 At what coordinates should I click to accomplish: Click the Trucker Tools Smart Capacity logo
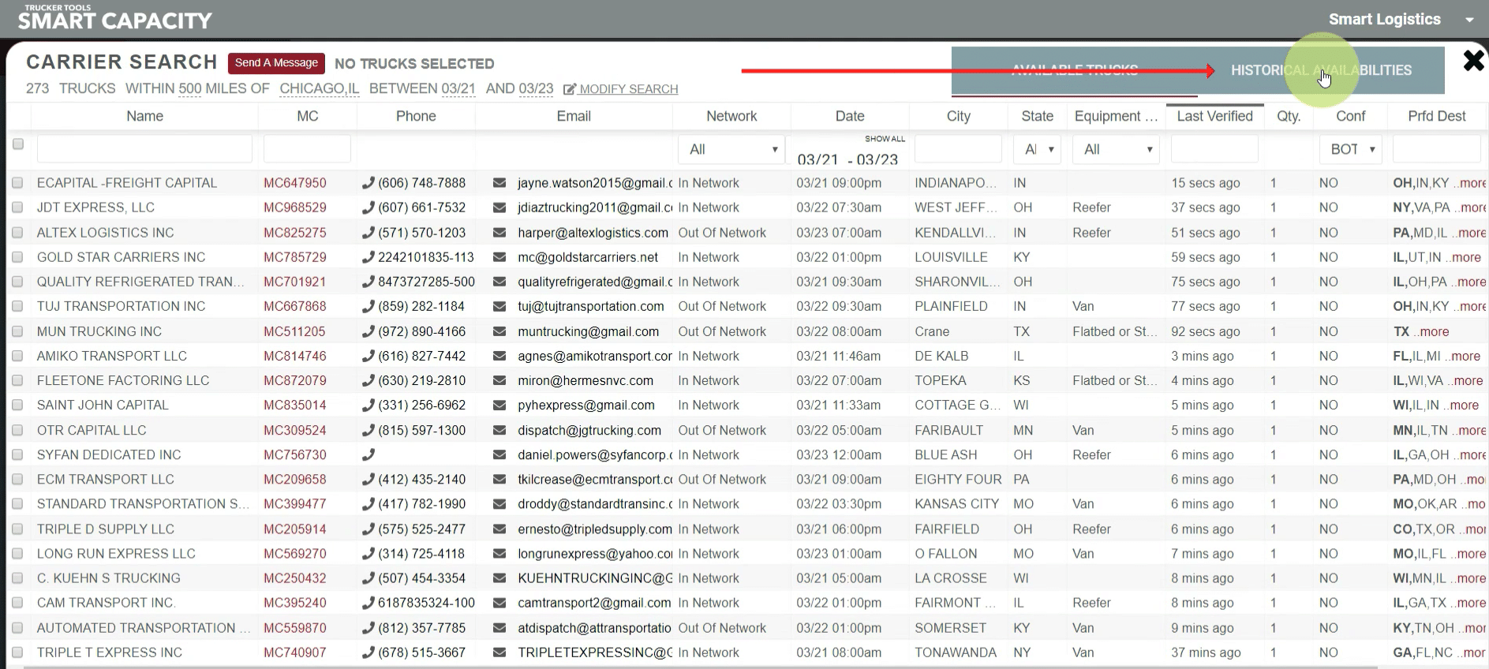115,17
